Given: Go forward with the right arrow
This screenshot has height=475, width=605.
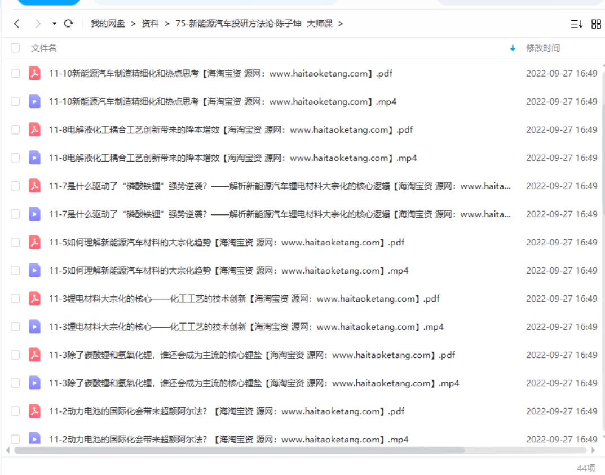Looking at the screenshot, I should click(x=37, y=24).
